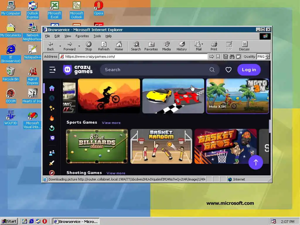Refresh the current page
This screenshot has width=300, height=225.
coord(104,46)
